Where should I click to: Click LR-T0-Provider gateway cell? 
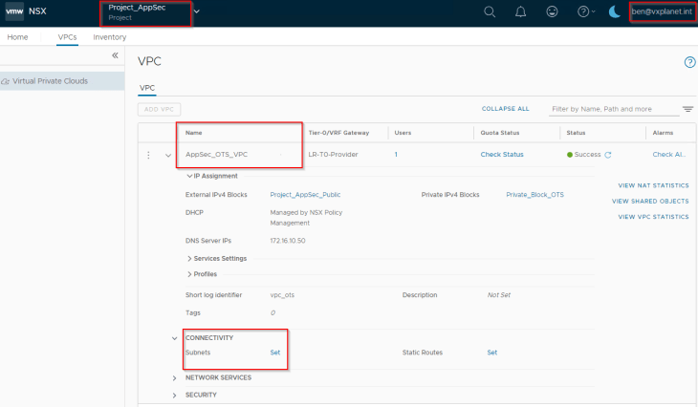coord(333,155)
